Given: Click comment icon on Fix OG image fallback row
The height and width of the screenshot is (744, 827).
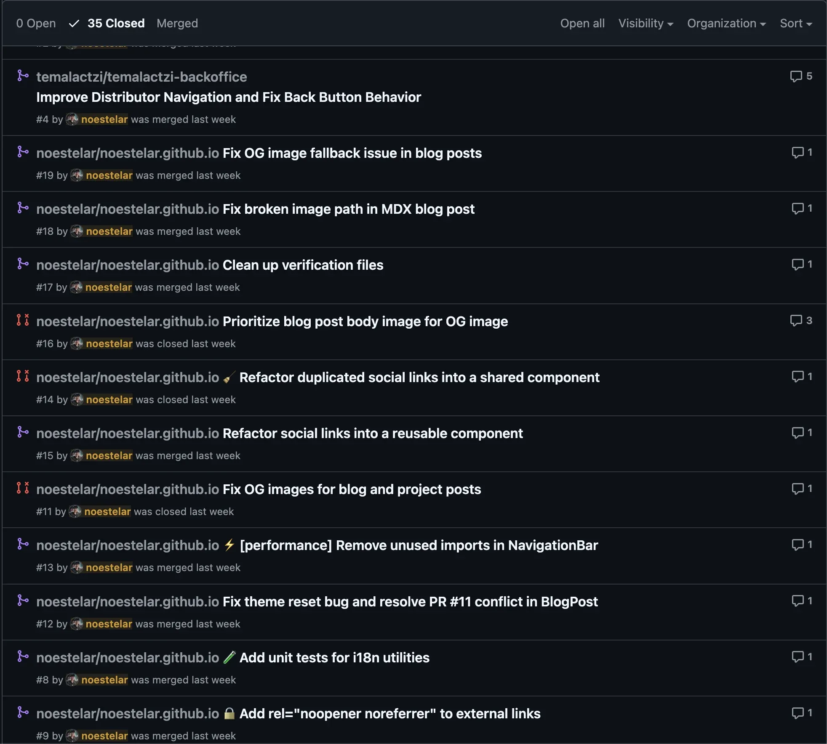Looking at the screenshot, I should point(798,152).
